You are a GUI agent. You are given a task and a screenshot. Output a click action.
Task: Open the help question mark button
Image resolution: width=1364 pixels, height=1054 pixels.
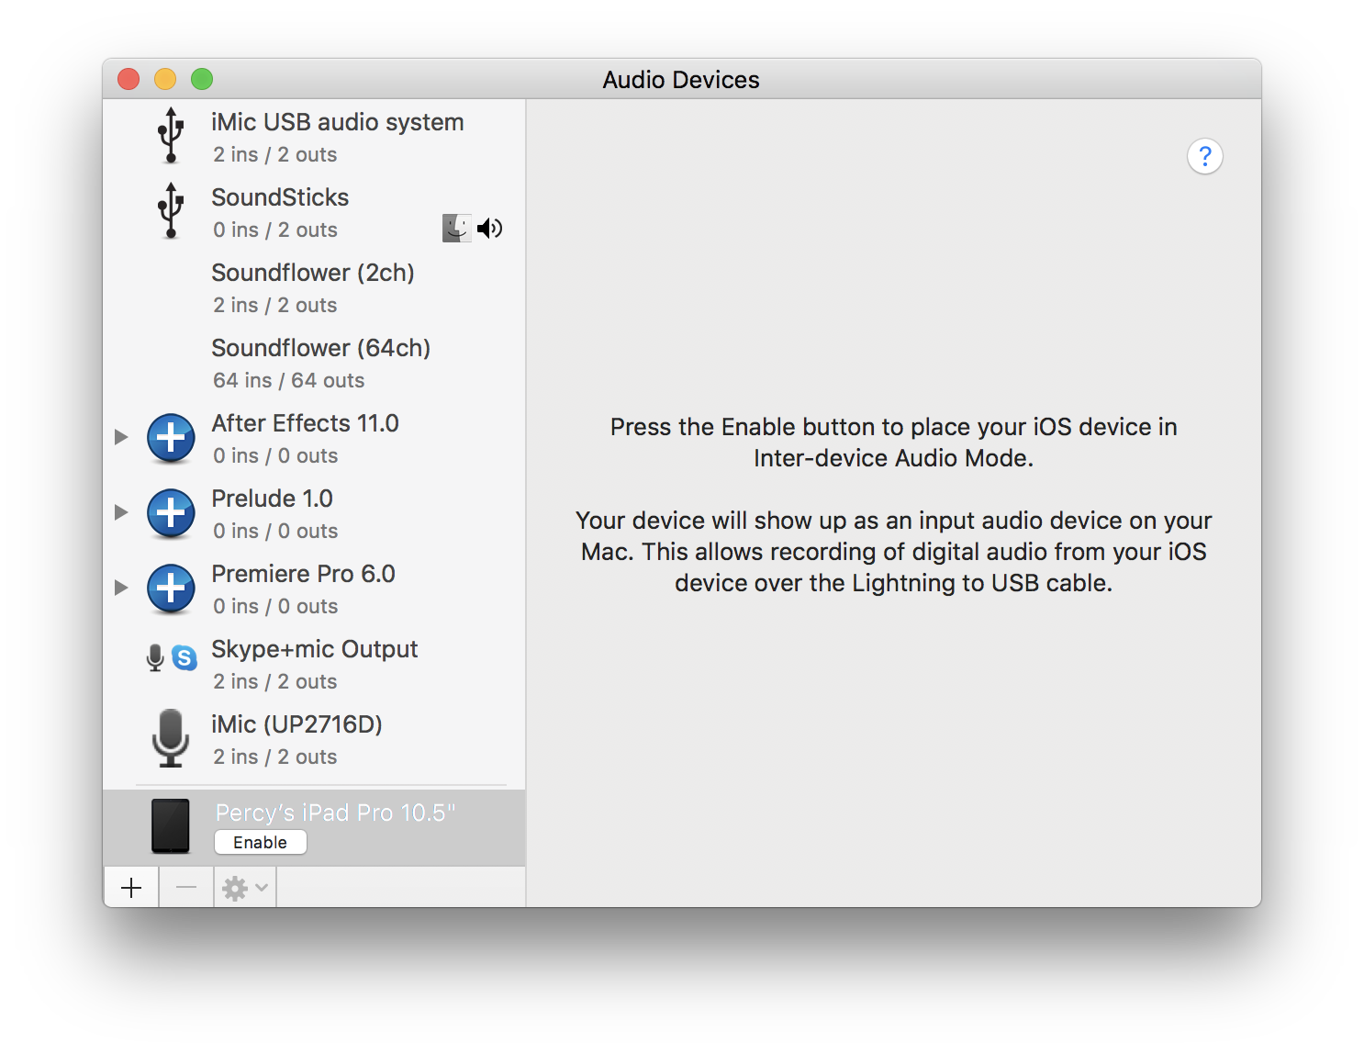(x=1205, y=156)
